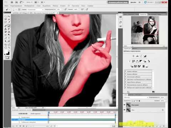
Task: Select the Crop tool
Action: (x=6, y=22)
